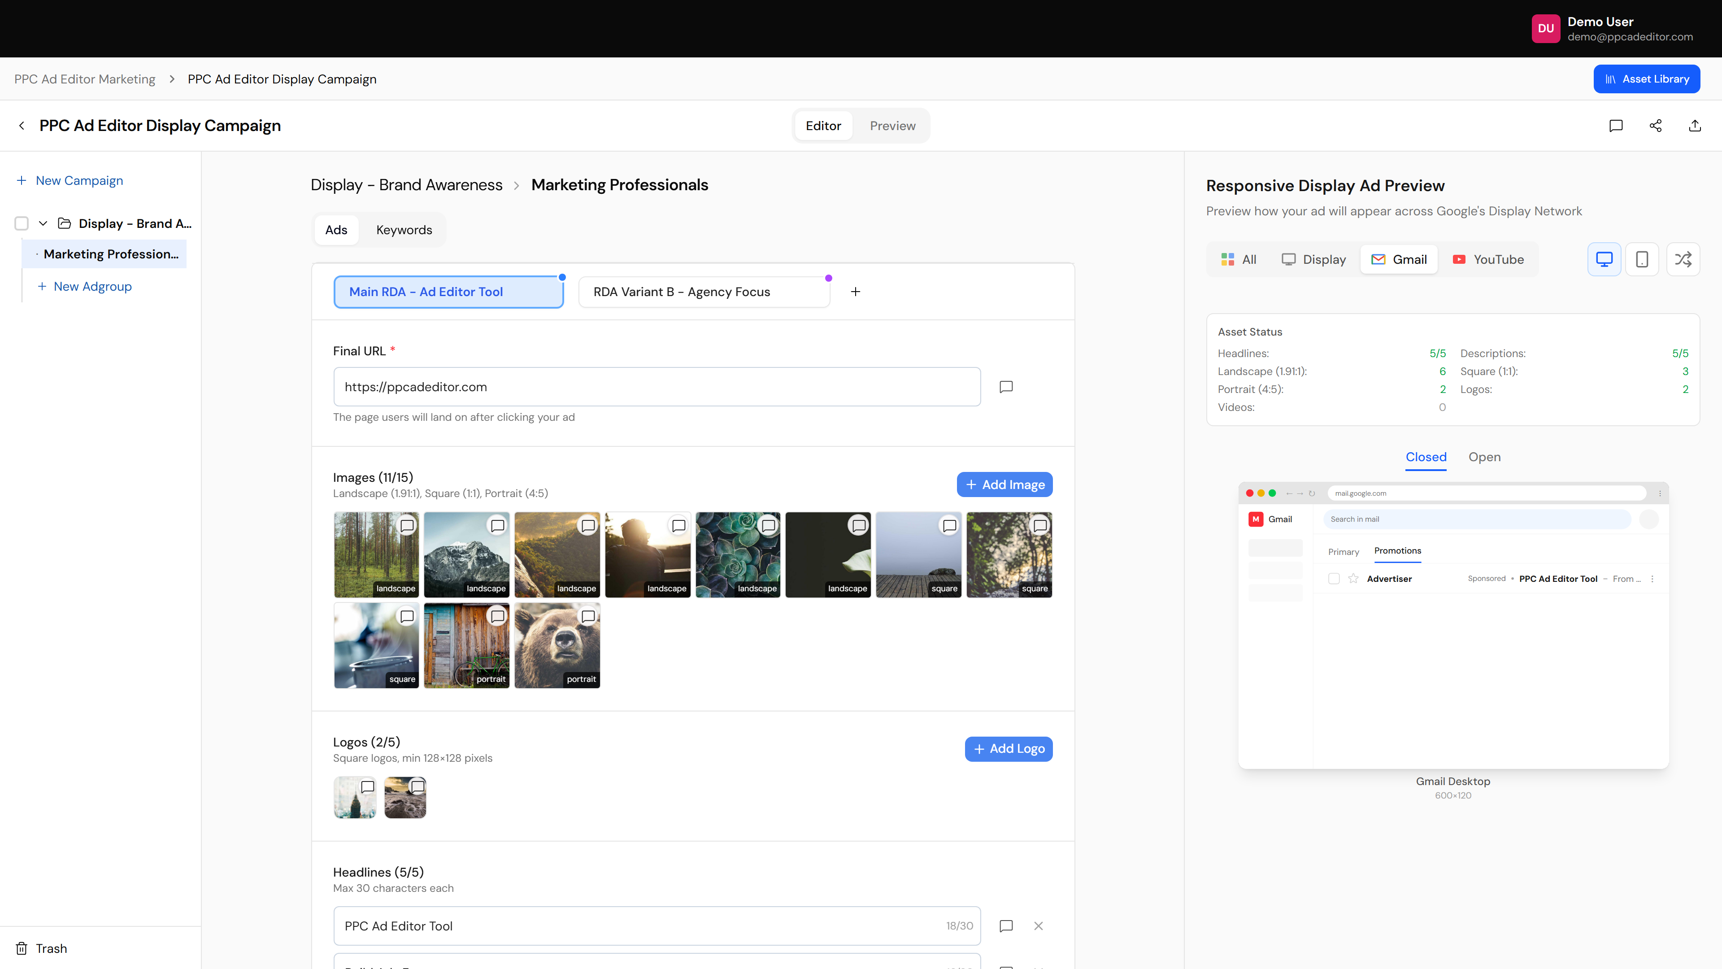Click the Final URL input field
Image resolution: width=1722 pixels, height=969 pixels.
click(657, 387)
